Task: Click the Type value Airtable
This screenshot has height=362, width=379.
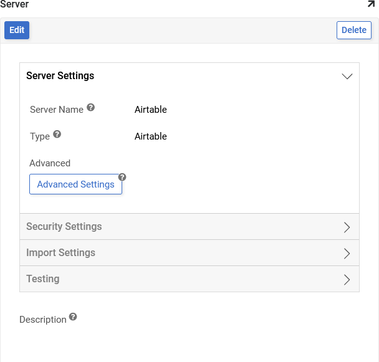Action: pos(151,136)
